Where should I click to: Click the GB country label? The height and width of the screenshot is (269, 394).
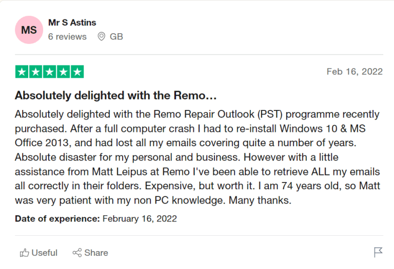coord(116,37)
